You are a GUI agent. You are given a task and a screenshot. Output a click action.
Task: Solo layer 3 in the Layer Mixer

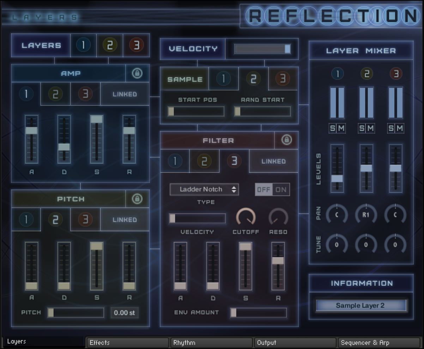[391, 129]
